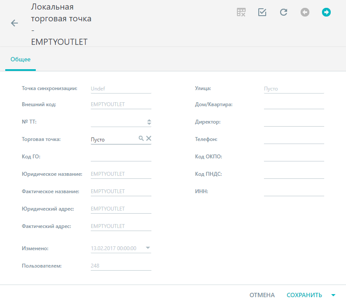Click the ОТМЕНА button
The height and width of the screenshot is (305, 346).
point(262,295)
